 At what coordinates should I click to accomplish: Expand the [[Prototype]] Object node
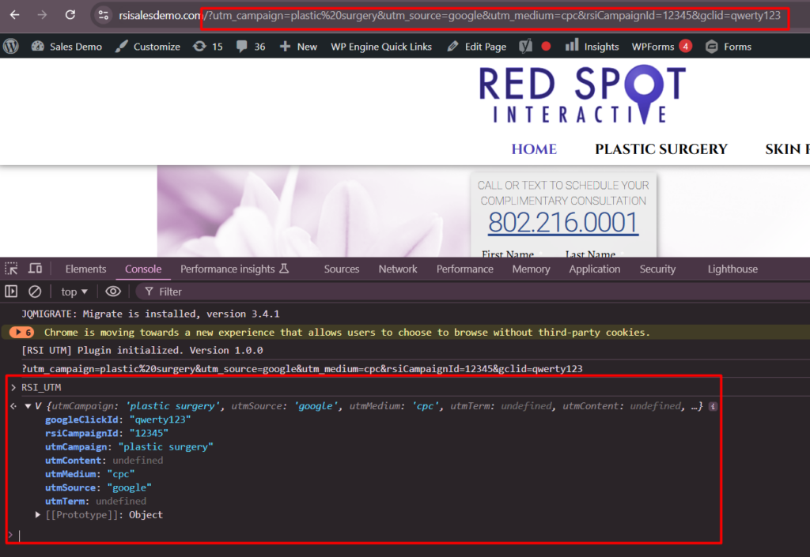[x=38, y=514]
